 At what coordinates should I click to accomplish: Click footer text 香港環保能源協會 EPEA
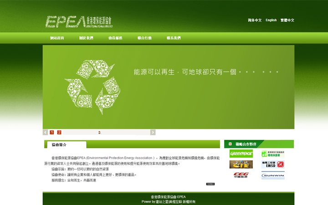169,197
